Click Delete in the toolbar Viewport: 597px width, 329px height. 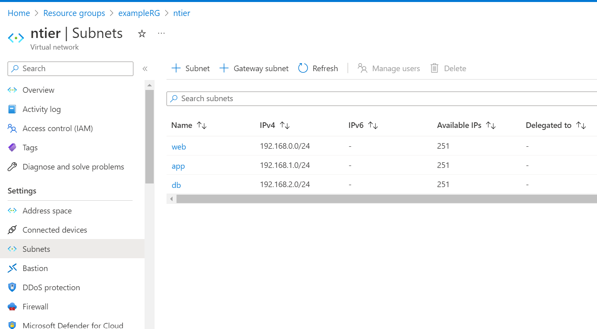[448, 68]
